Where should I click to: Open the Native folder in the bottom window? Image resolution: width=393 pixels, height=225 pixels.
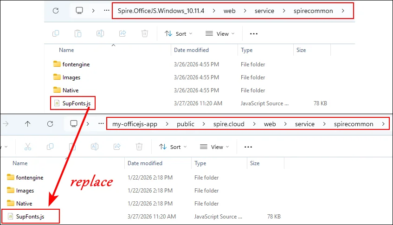(x=24, y=203)
